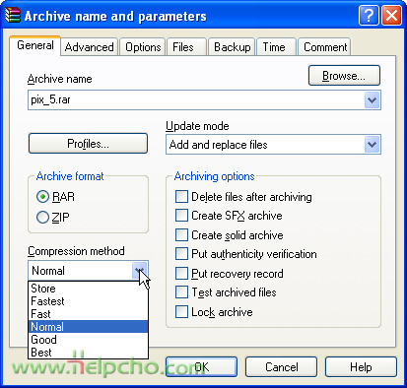The height and width of the screenshot is (388, 407).
Task: Click the Browse... button
Action: tap(344, 76)
